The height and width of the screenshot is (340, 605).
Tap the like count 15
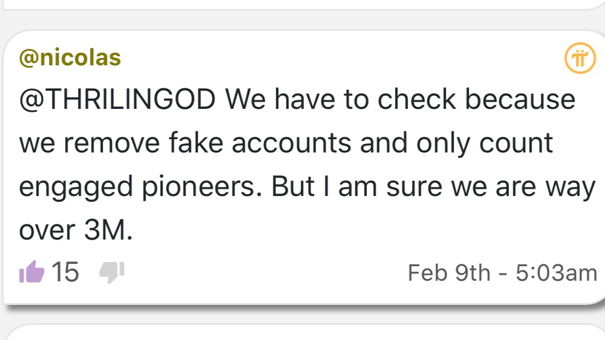65,272
